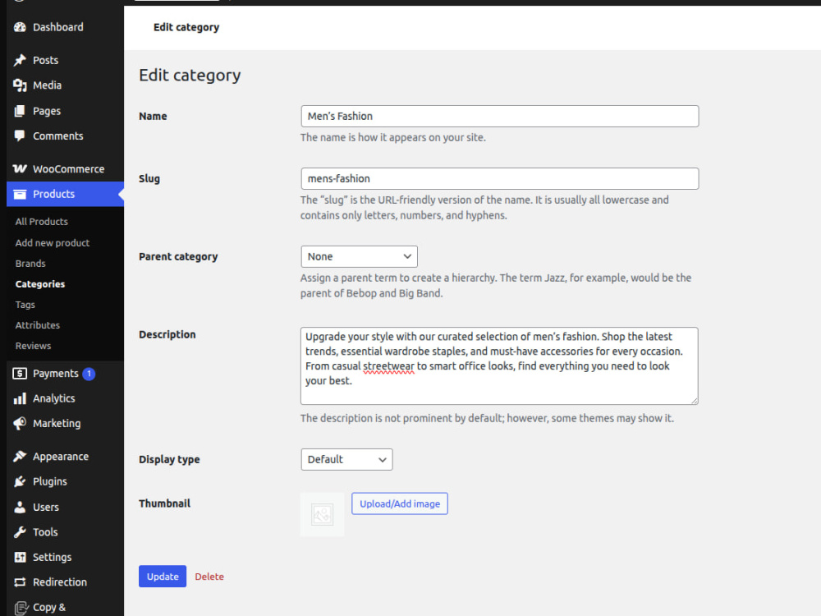821x616 pixels.
Task: Open All Products submenu link
Action: tap(42, 222)
